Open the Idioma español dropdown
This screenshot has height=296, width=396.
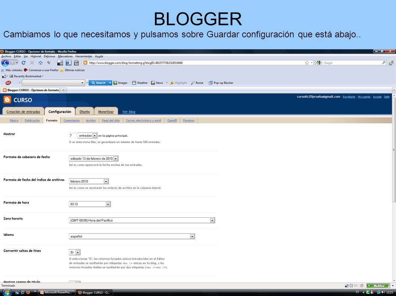point(132,236)
